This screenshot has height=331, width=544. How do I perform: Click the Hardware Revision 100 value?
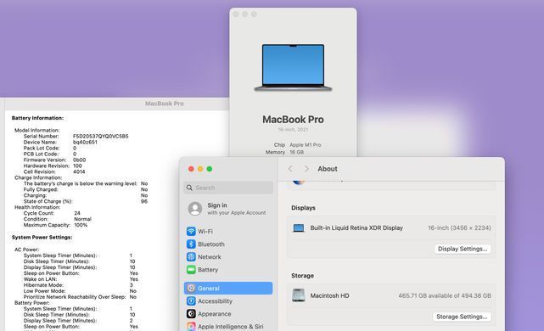(77, 165)
